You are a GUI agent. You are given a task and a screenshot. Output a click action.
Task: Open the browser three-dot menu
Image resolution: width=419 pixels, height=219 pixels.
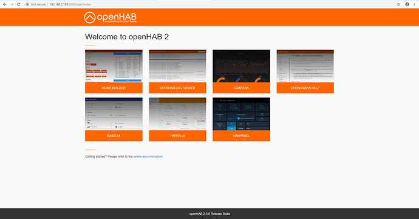tap(415, 4)
